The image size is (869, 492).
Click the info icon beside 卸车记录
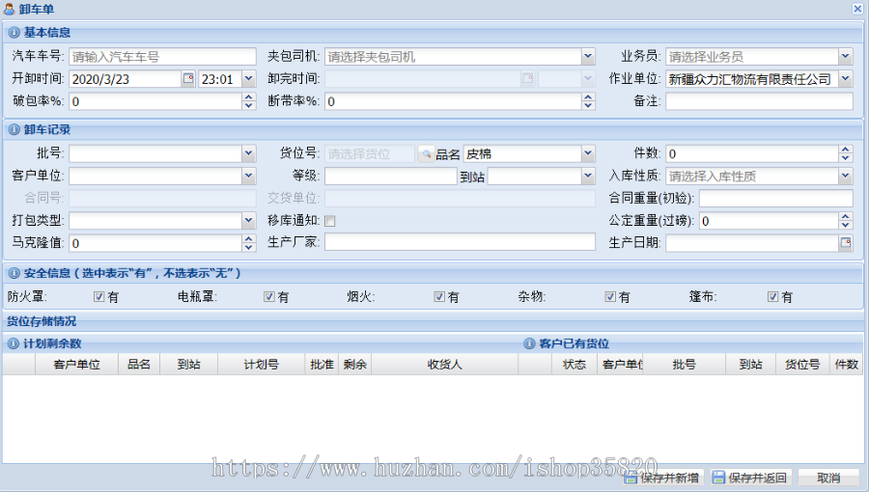[14, 130]
